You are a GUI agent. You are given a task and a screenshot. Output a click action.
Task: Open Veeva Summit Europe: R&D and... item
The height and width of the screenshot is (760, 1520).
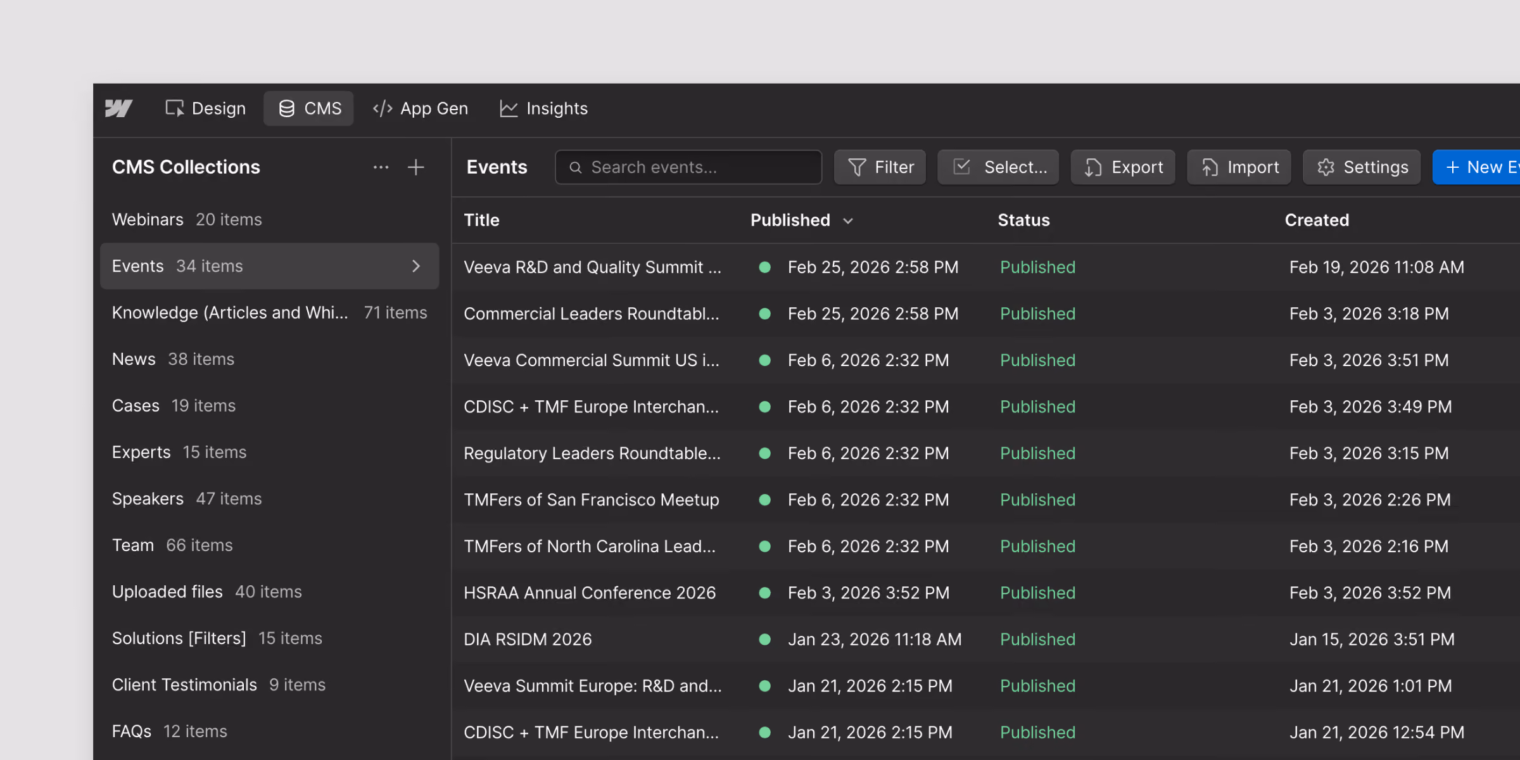(593, 686)
